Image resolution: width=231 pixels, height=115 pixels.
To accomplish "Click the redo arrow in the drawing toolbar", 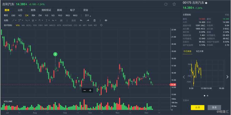I will 88,20.
